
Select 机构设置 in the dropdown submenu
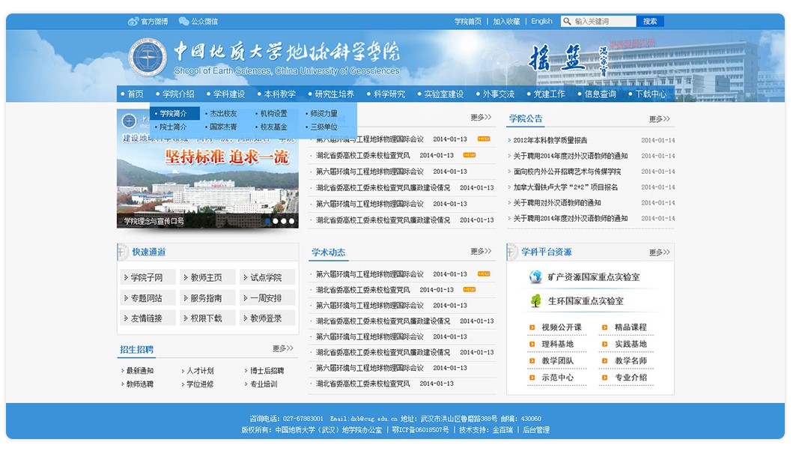point(273,113)
